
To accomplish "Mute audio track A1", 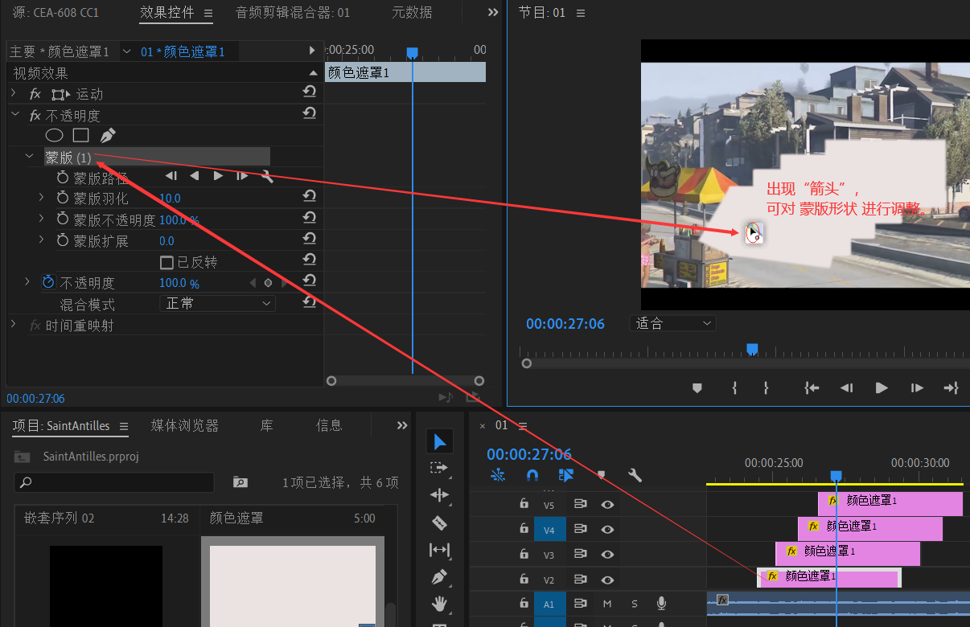I will tap(607, 603).
